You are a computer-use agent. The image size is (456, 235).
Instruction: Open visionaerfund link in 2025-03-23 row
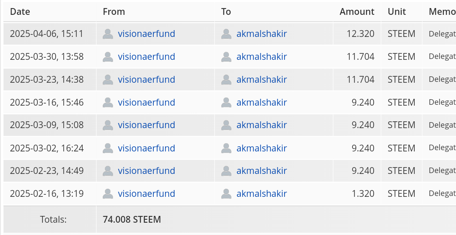tap(146, 79)
